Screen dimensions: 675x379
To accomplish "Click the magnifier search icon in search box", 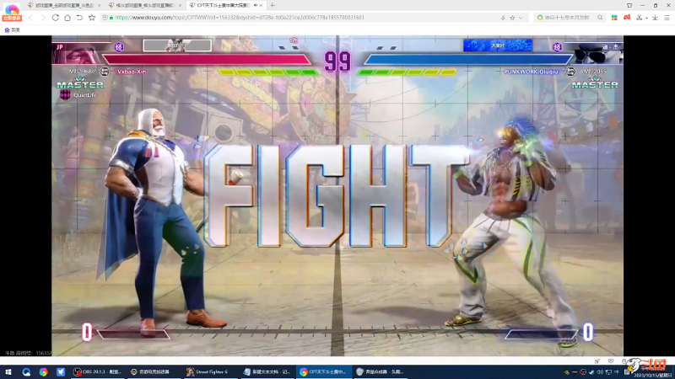I will coord(600,18).
